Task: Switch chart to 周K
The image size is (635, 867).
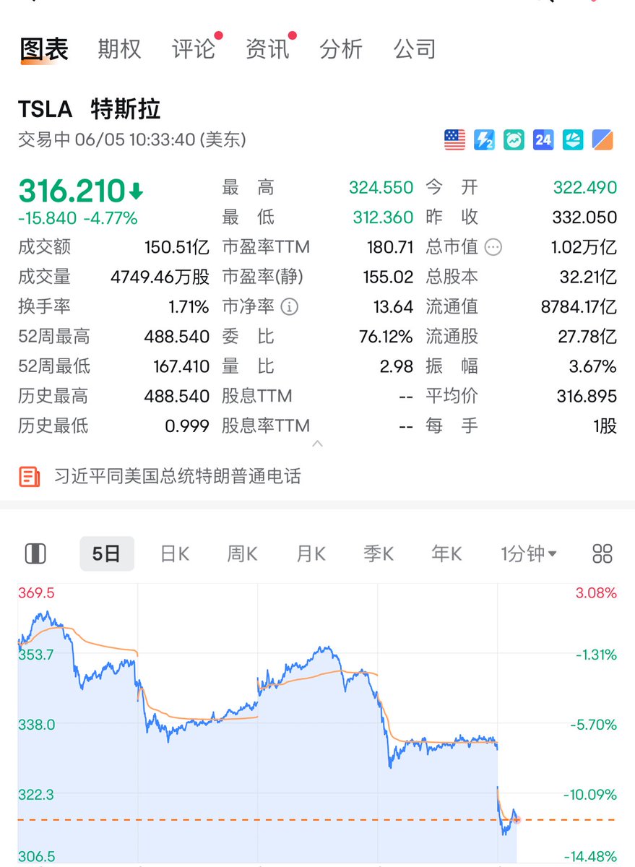Action: tap(243, 554)
